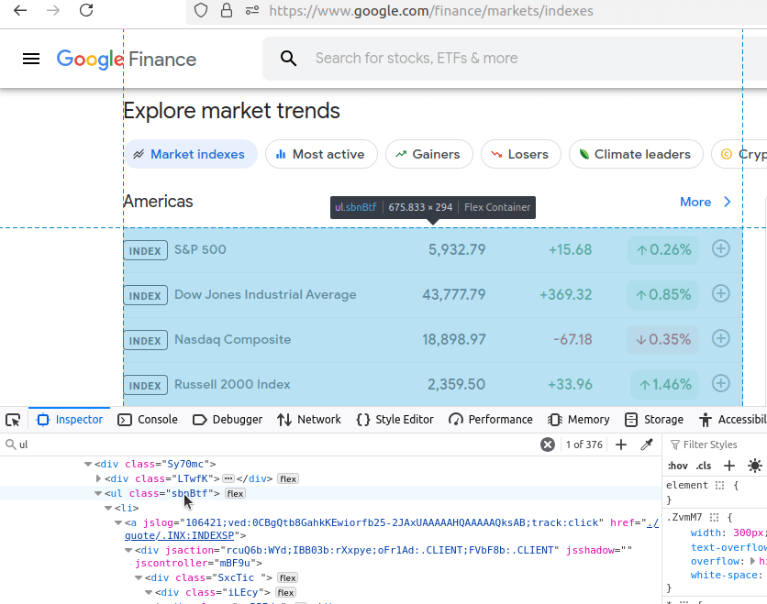
Task: Create a new node with the plus icon
Action: (x=621, y=445)
